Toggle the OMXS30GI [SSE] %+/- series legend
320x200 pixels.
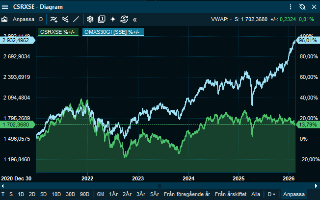click(x=112, y=32)
